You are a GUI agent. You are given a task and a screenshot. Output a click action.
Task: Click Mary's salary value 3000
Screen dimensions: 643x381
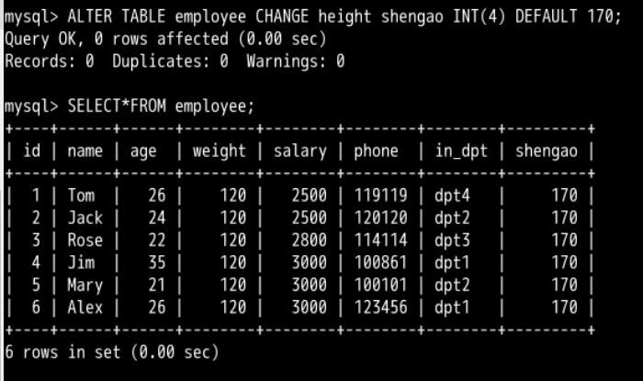click(310, 286)
